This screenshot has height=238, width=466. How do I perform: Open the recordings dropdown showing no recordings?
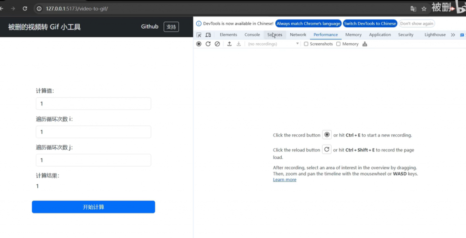273,44
